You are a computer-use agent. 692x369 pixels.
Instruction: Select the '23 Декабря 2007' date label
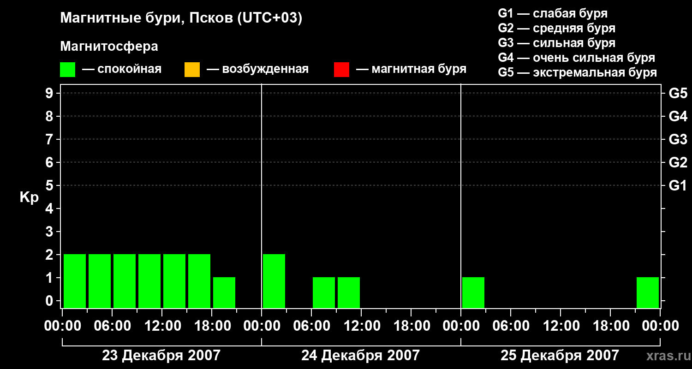[161, 356]
